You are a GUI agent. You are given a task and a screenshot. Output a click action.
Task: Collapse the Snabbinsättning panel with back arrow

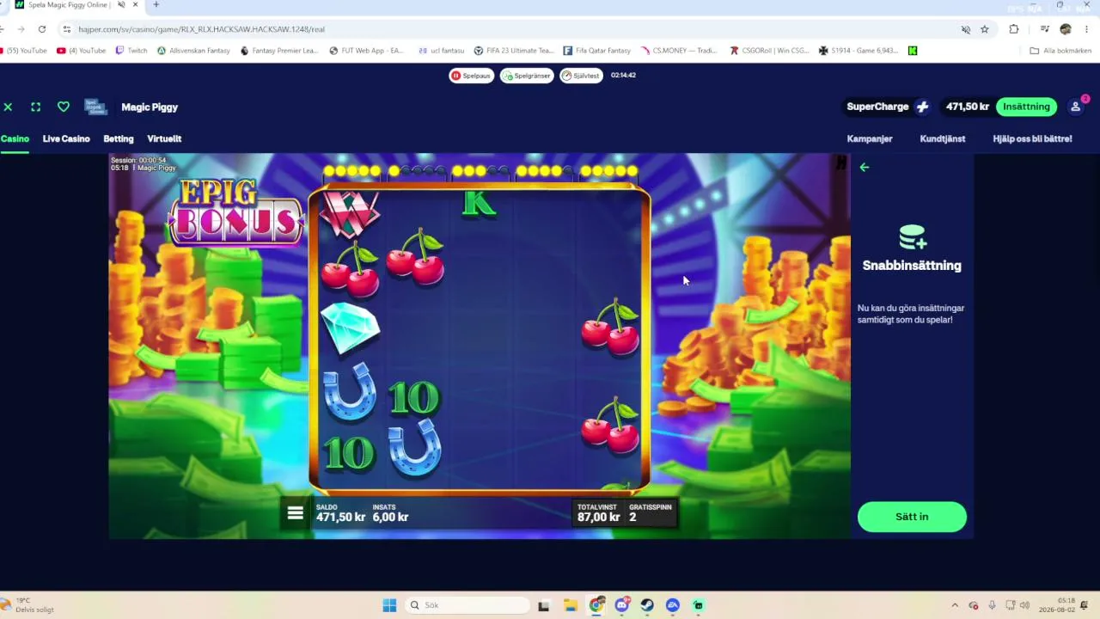865,168
